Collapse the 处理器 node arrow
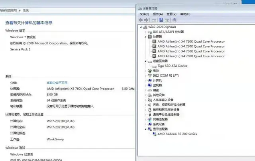The height and width of the screenshot is (161, 255). 145,37
